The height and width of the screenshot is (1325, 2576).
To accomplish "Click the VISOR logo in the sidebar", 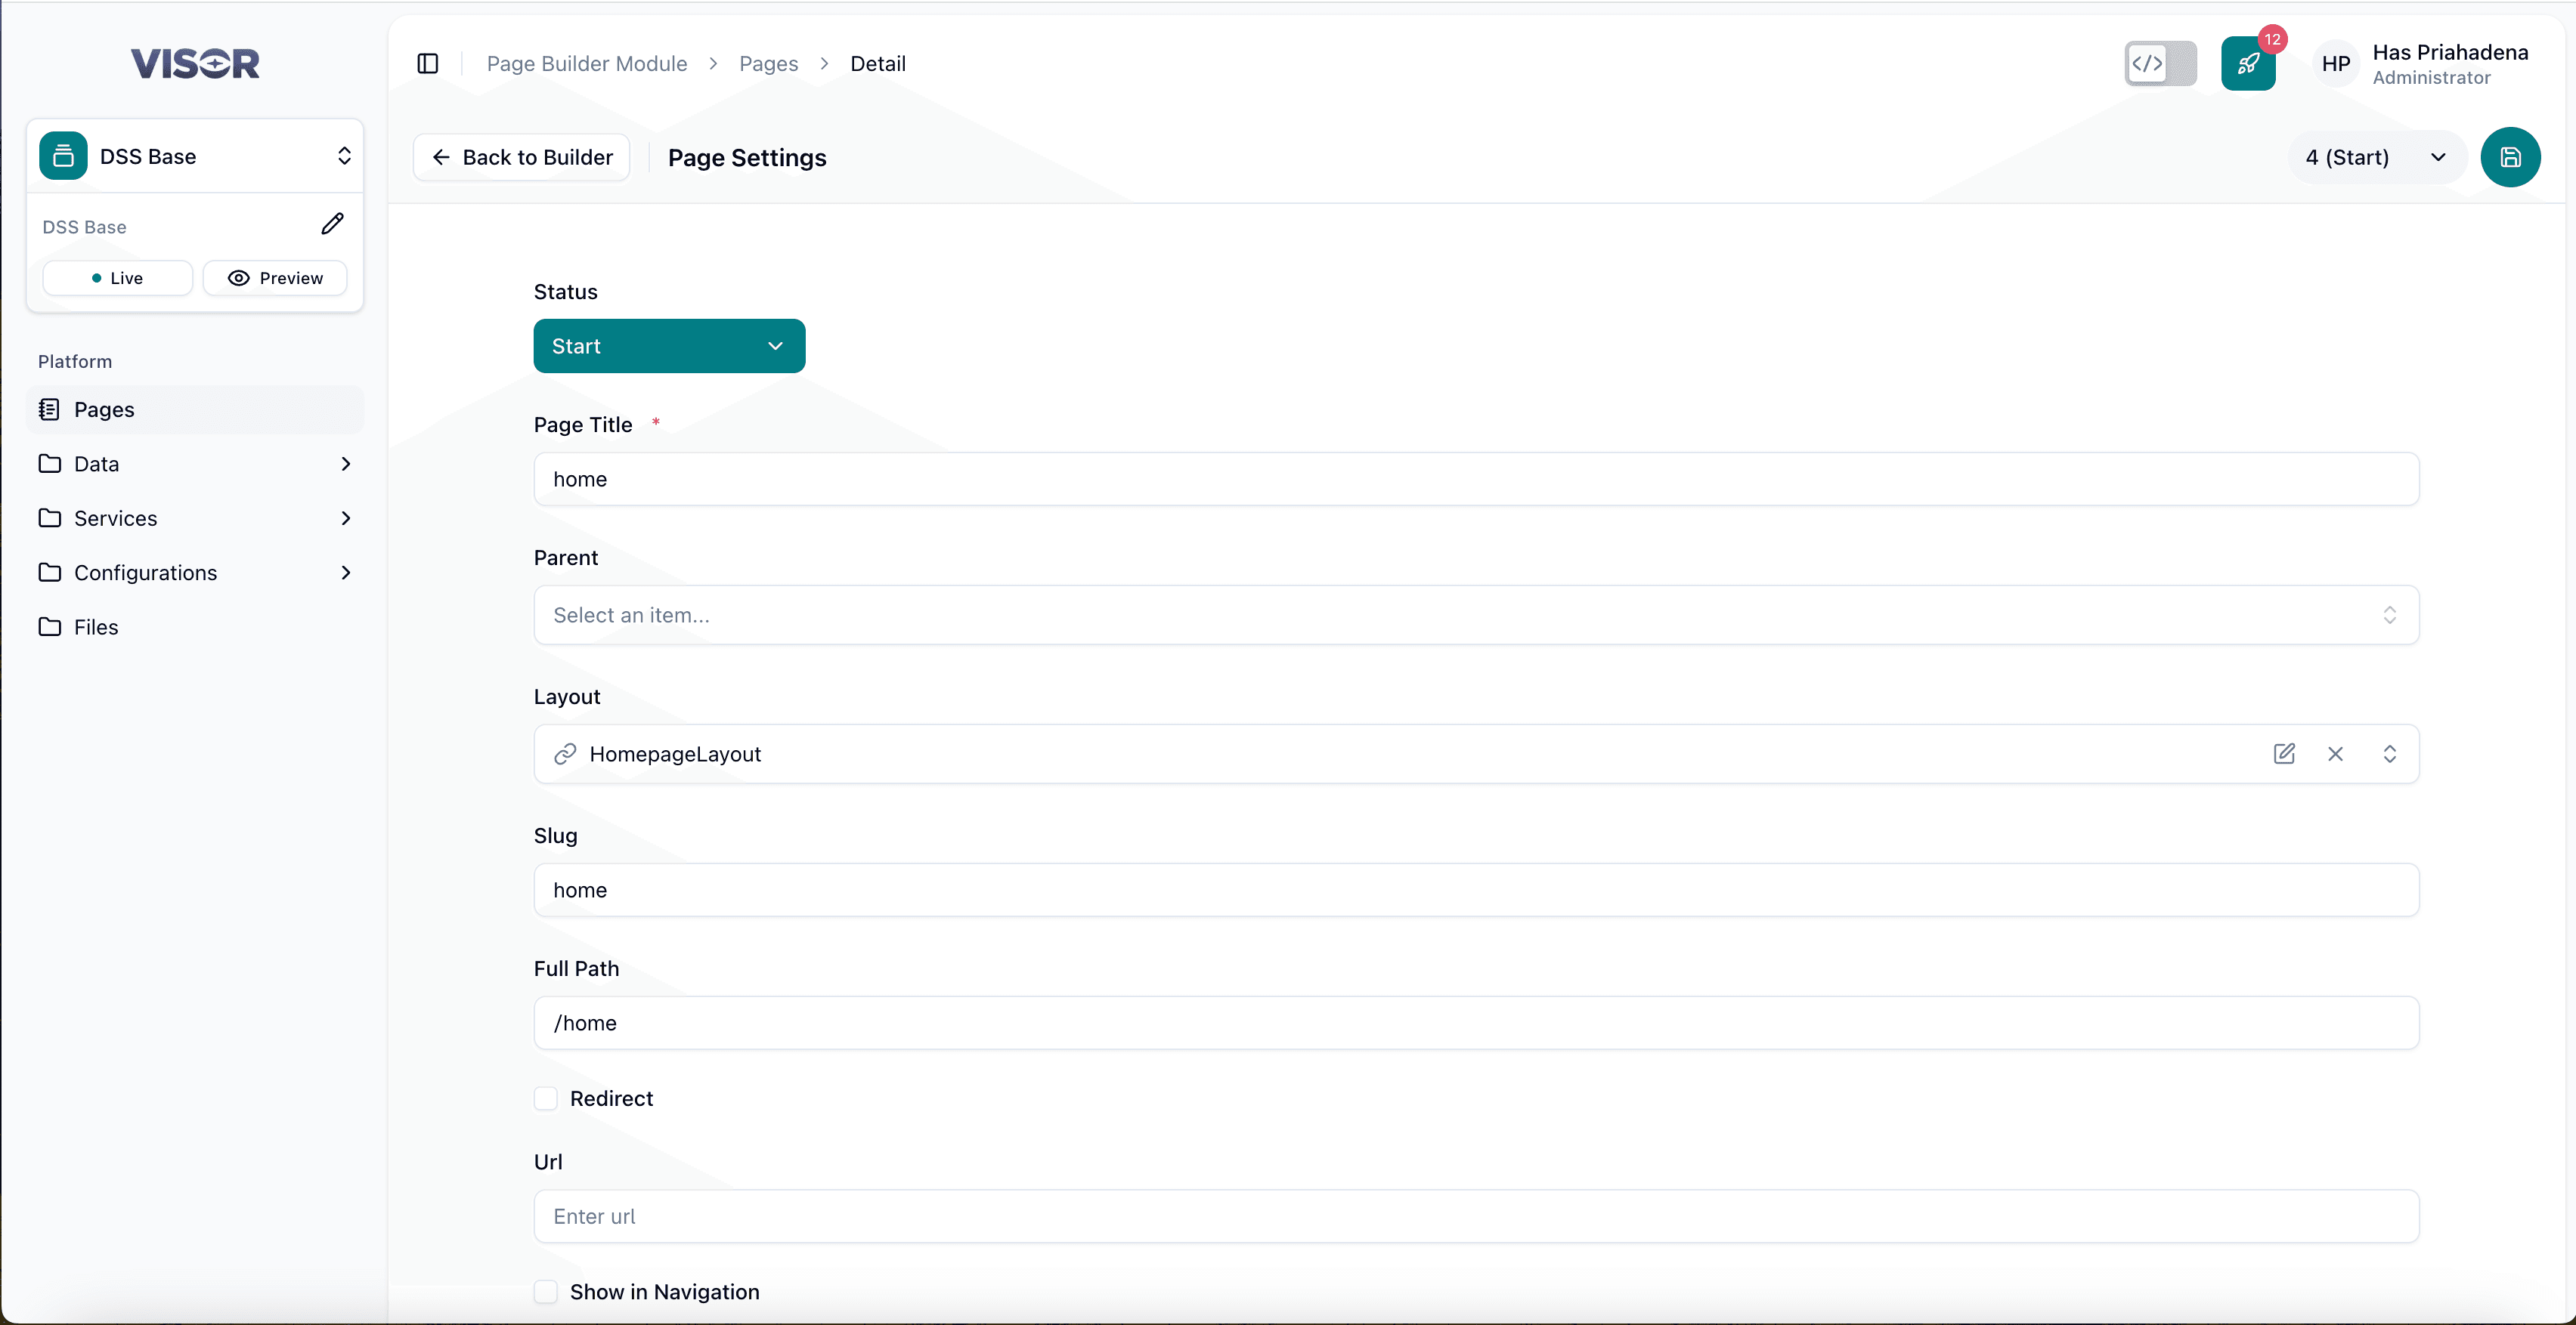I will pyautogui.click(x=194, y=63).
